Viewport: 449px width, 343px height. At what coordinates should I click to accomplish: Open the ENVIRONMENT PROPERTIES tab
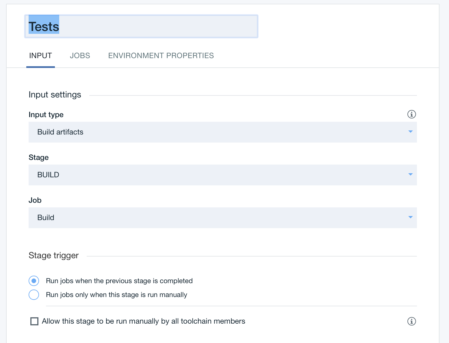(161, 56)
